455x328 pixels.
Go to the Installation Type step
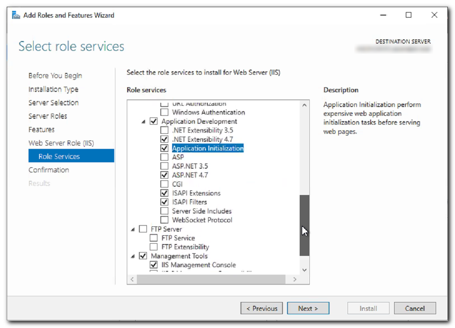(x=53, y=89)
